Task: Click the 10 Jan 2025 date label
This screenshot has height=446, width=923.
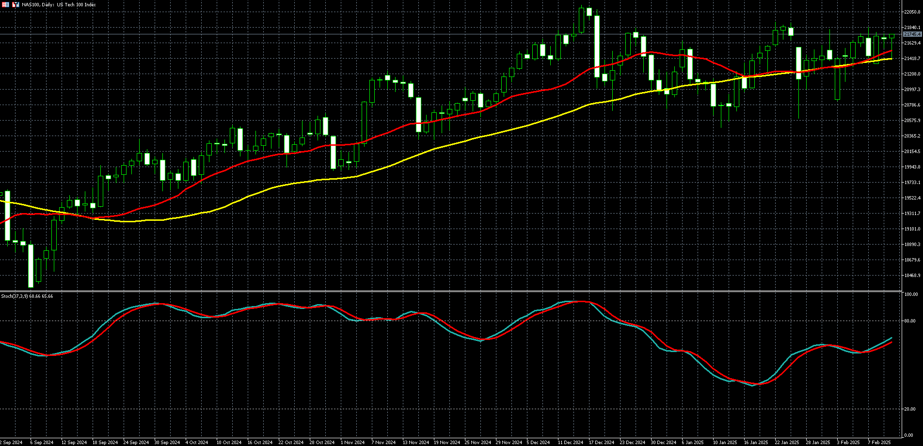Action: (x=725, y=443)
